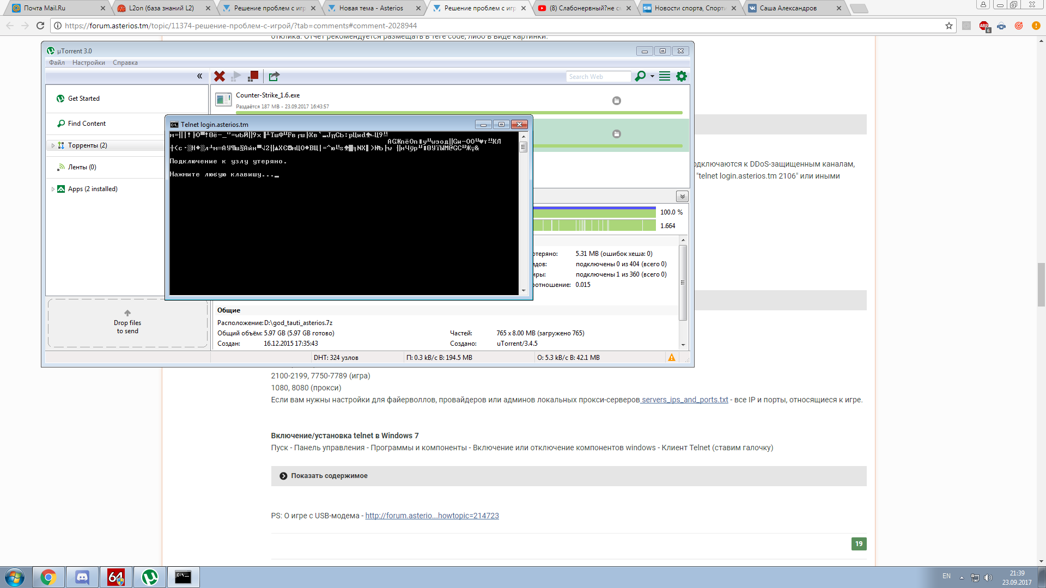The image size is (1046, 588).
Task: Open uTorrent settings gear icon
Action: coord(682,76)
